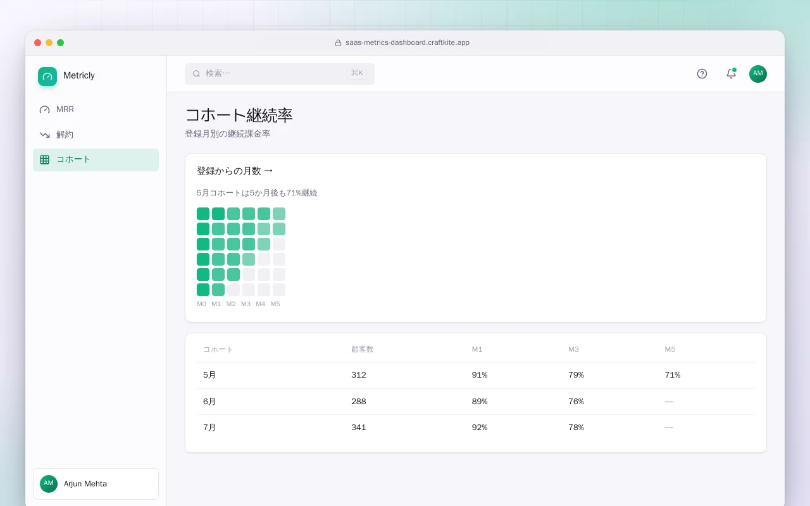Click the コホート grid icon
This screenshot has width=810, height=506.
pos(44,160)
